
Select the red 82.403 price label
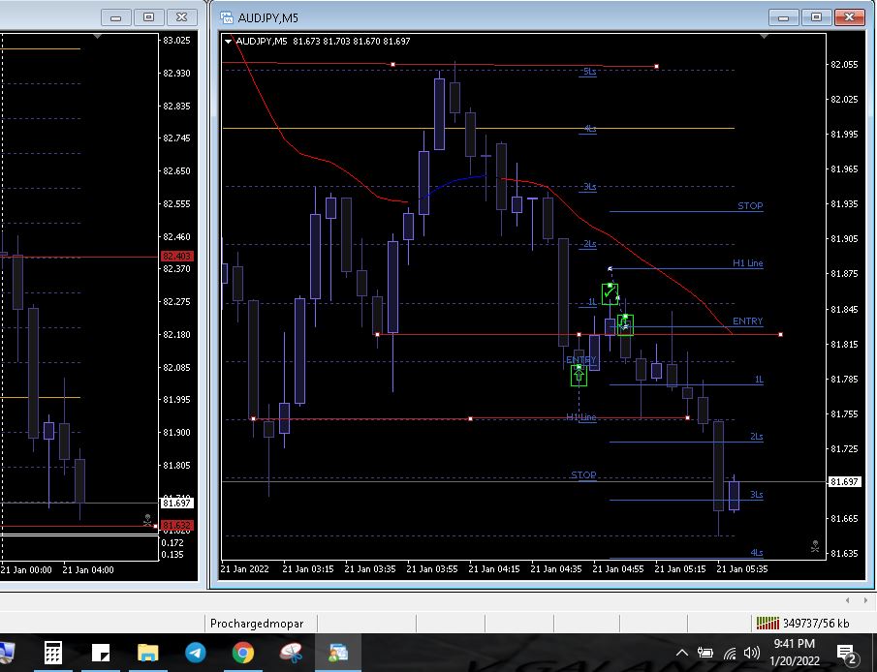[x=177, y=256]
